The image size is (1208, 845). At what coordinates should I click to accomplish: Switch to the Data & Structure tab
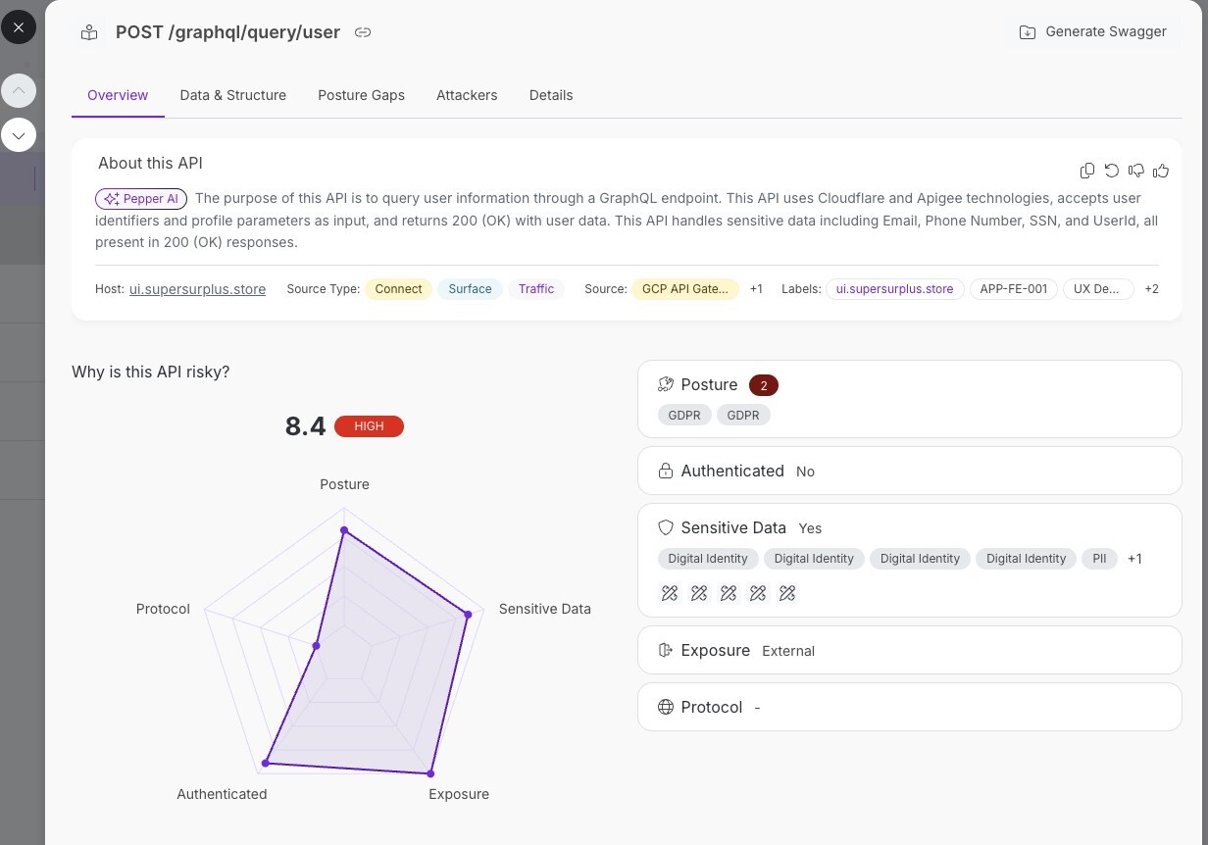tap(233, 95)
